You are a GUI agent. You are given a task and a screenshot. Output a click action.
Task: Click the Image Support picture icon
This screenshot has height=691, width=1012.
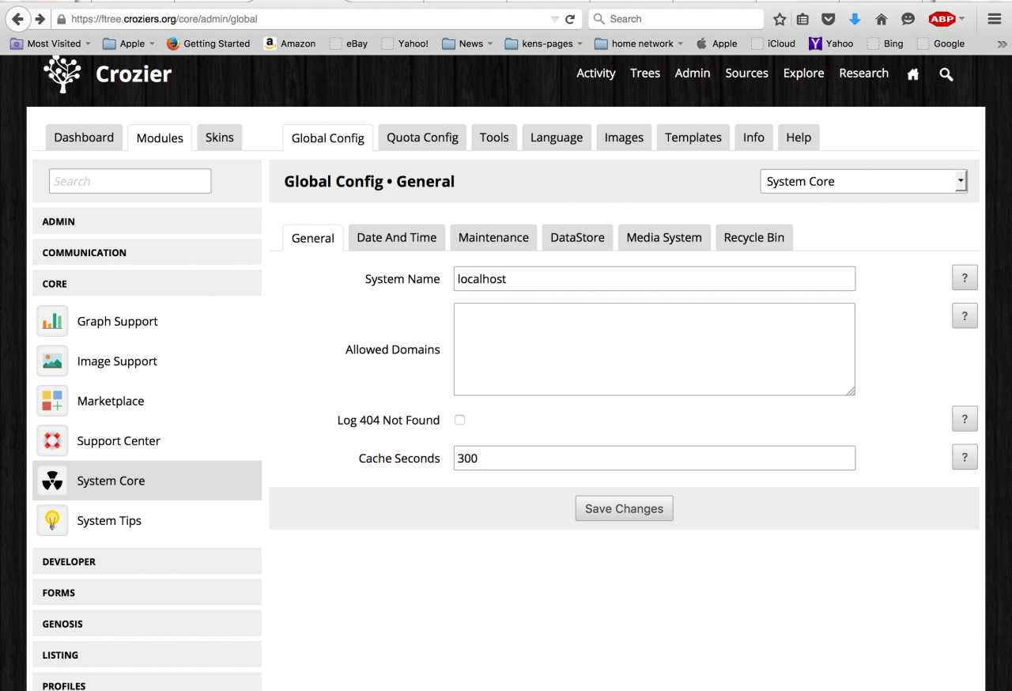point(52,361)
